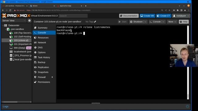
Task: Select Datacenter in the tree
Action: tap(14, 25)
